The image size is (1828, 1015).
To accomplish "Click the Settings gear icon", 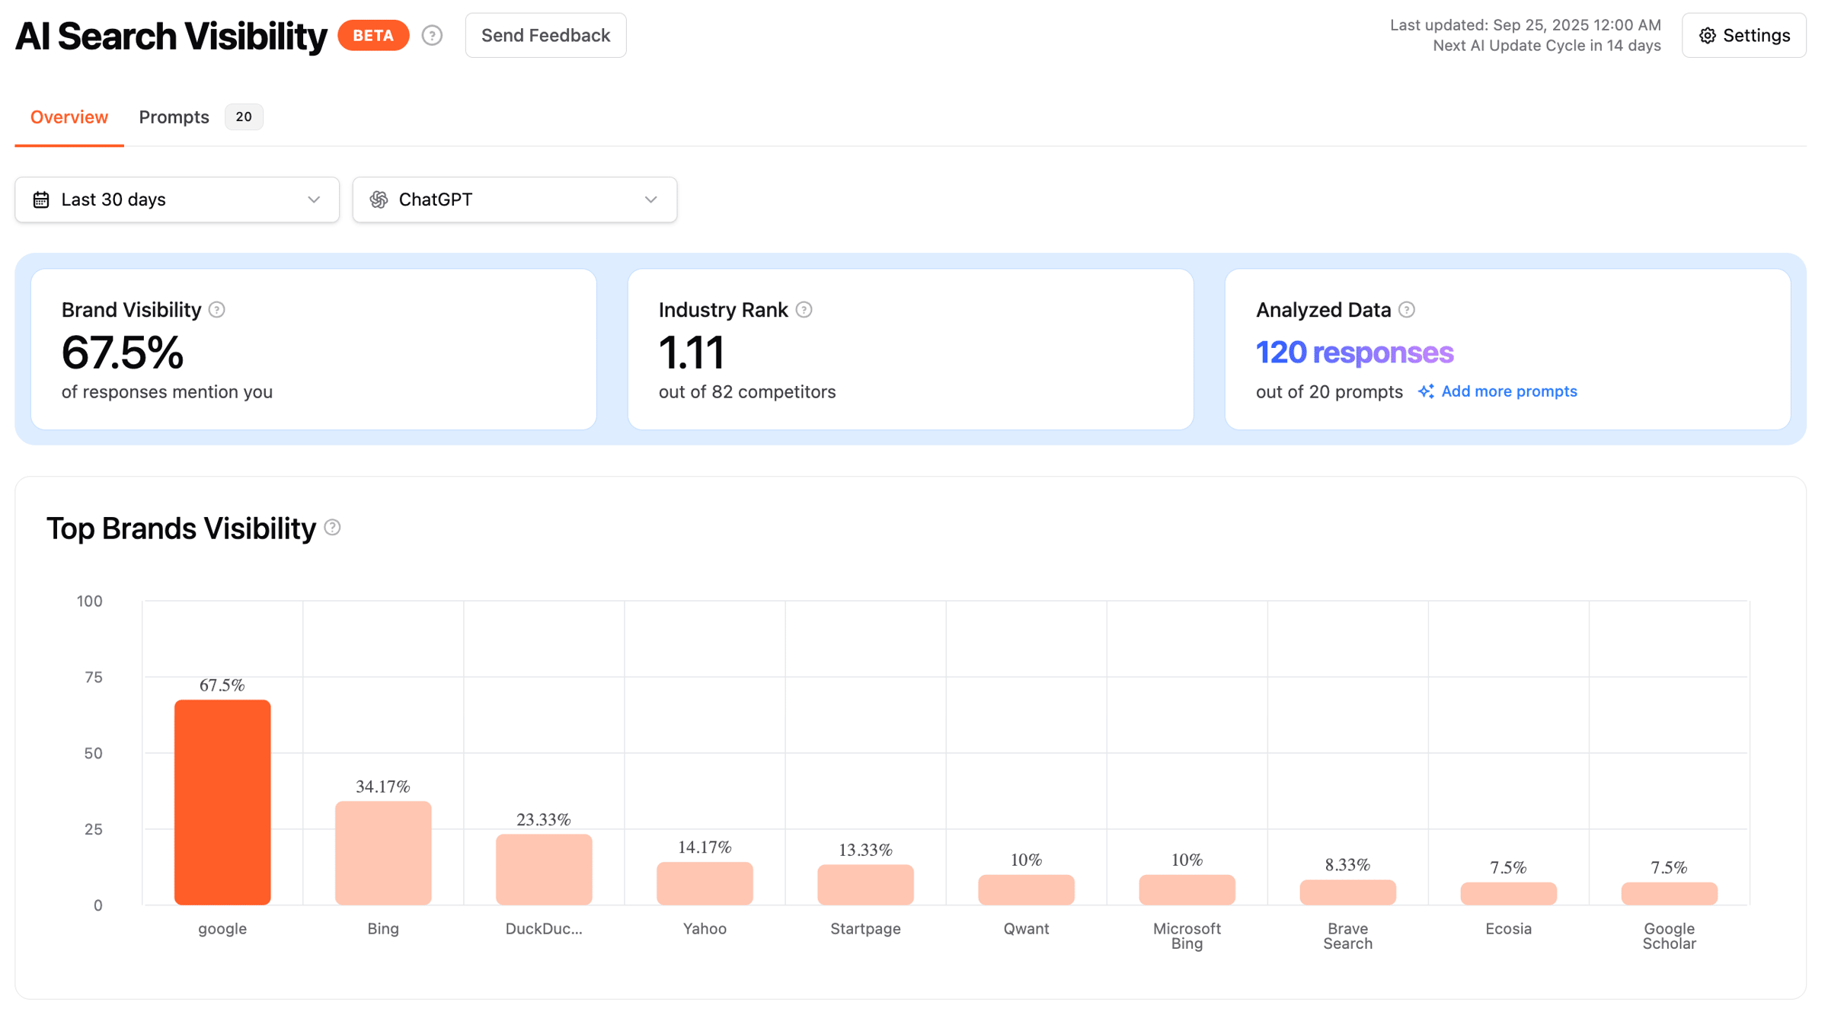I will [1708, 36].
